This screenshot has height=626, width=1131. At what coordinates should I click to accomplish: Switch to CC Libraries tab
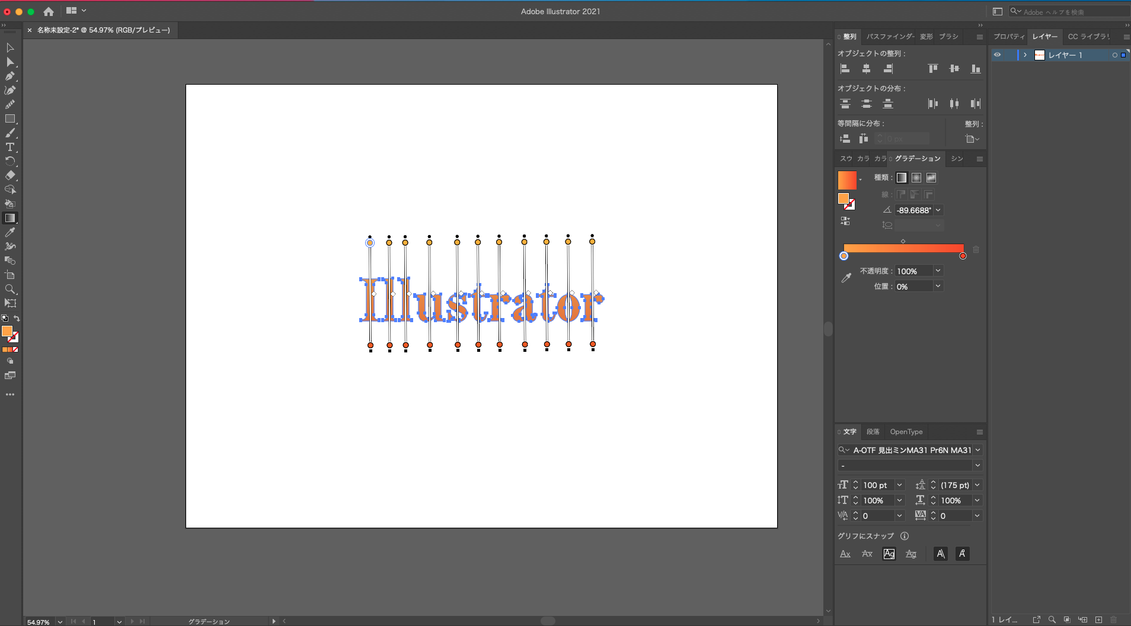pyautogui.click(x=1088, y=37)
